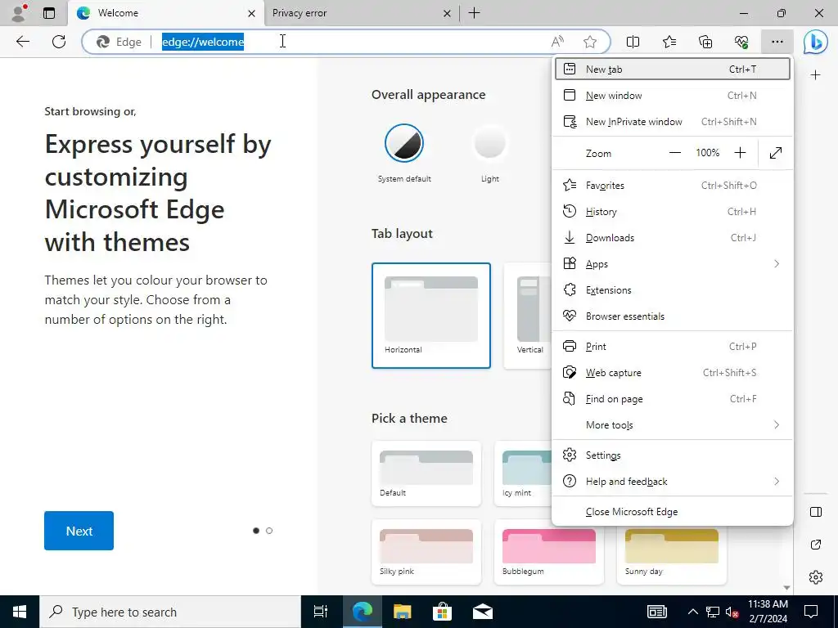The width and height of the screenshot is (838, 628).
Task: Open File Explorer from taskbar
Action: click(403, 612)
